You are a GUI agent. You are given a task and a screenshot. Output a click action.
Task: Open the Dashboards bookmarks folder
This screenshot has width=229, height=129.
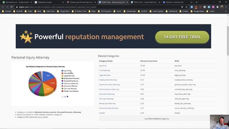[x=172, y=11]
